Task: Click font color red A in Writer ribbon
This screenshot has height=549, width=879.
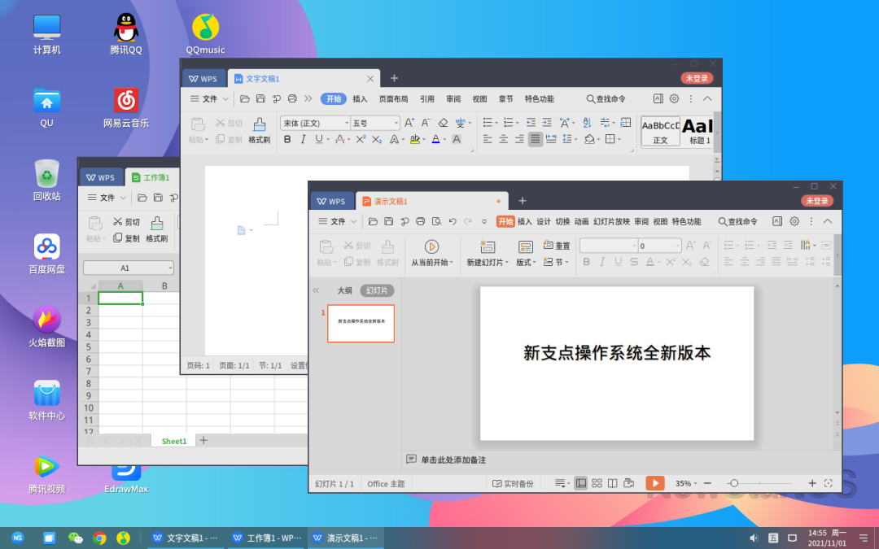Action: (x=339, y=139)
